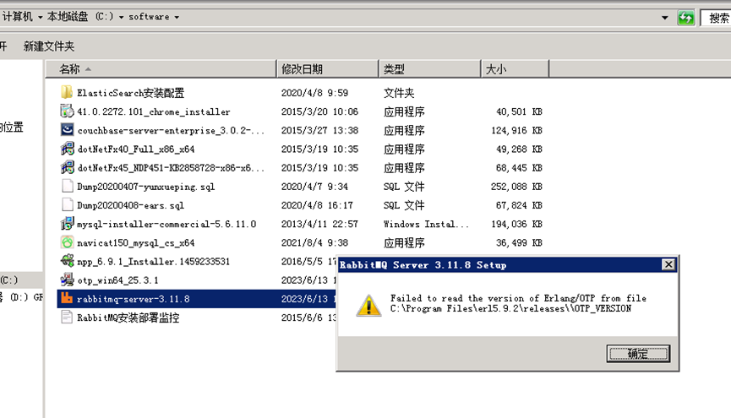Open the dropdown arrow after 本地磁盘 (C:)
This screenshot has width=731, height=418.
coord(121,17)
